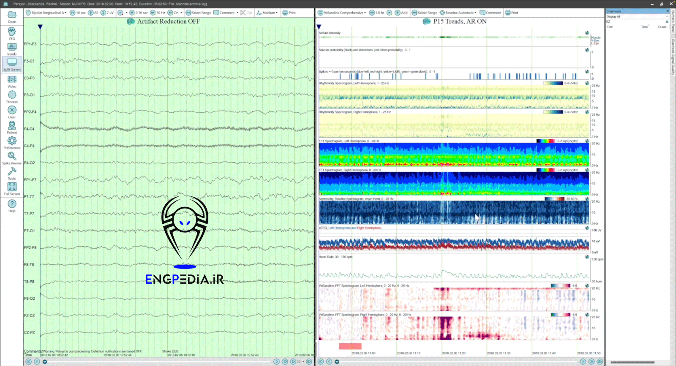Viewport: 676px width, 366px height.
Task: Click the Clear icon in sidebar
Action: (x=12, y=112)
